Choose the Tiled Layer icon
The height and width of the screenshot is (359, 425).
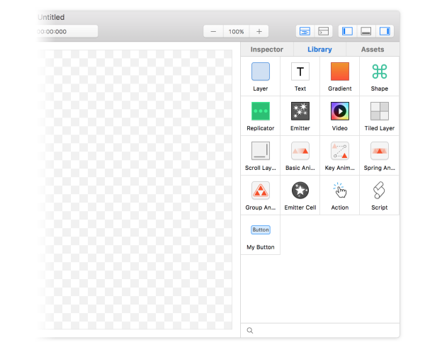click(x=379, y=111)
